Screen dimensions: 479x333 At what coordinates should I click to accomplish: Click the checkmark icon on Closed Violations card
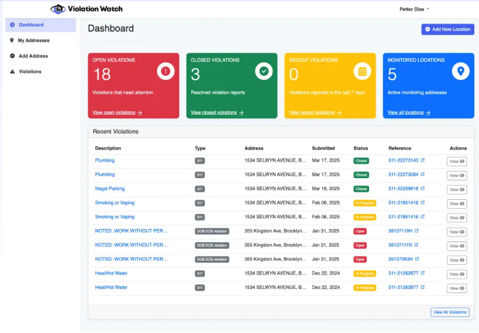click(x=264, y=71)
